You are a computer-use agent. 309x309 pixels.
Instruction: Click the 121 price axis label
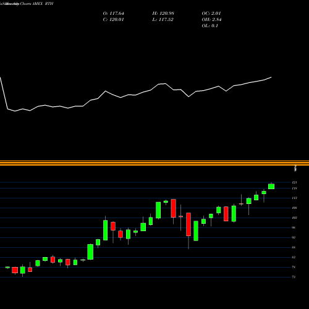[294, 182]
